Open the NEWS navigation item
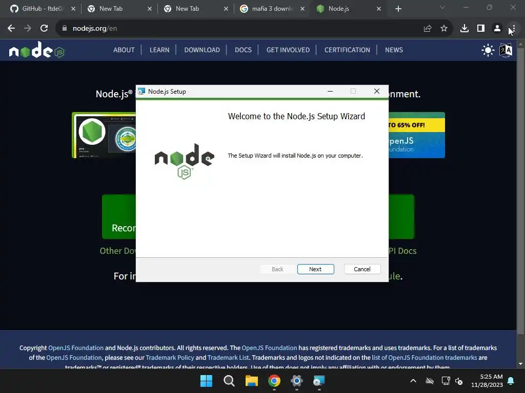 tap(394, 50)
